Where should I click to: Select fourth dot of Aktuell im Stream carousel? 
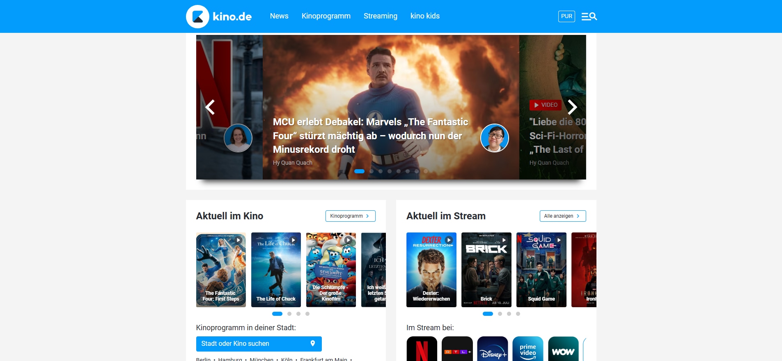(518, 314)
